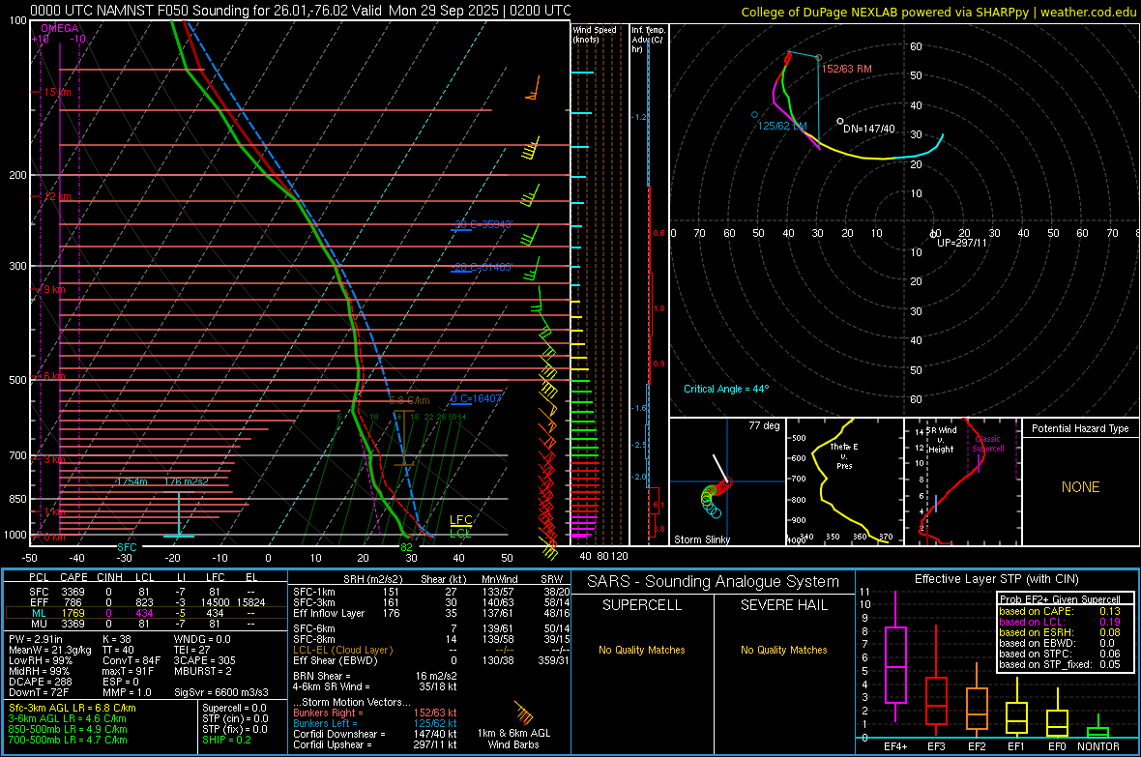Select '850-500mb LR = 4.9 C/km'
This screenshot has width=1141, height=757.
[68, 729]
